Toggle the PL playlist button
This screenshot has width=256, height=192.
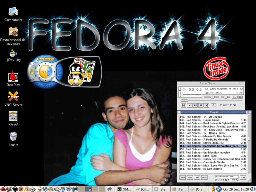[240, 97]
